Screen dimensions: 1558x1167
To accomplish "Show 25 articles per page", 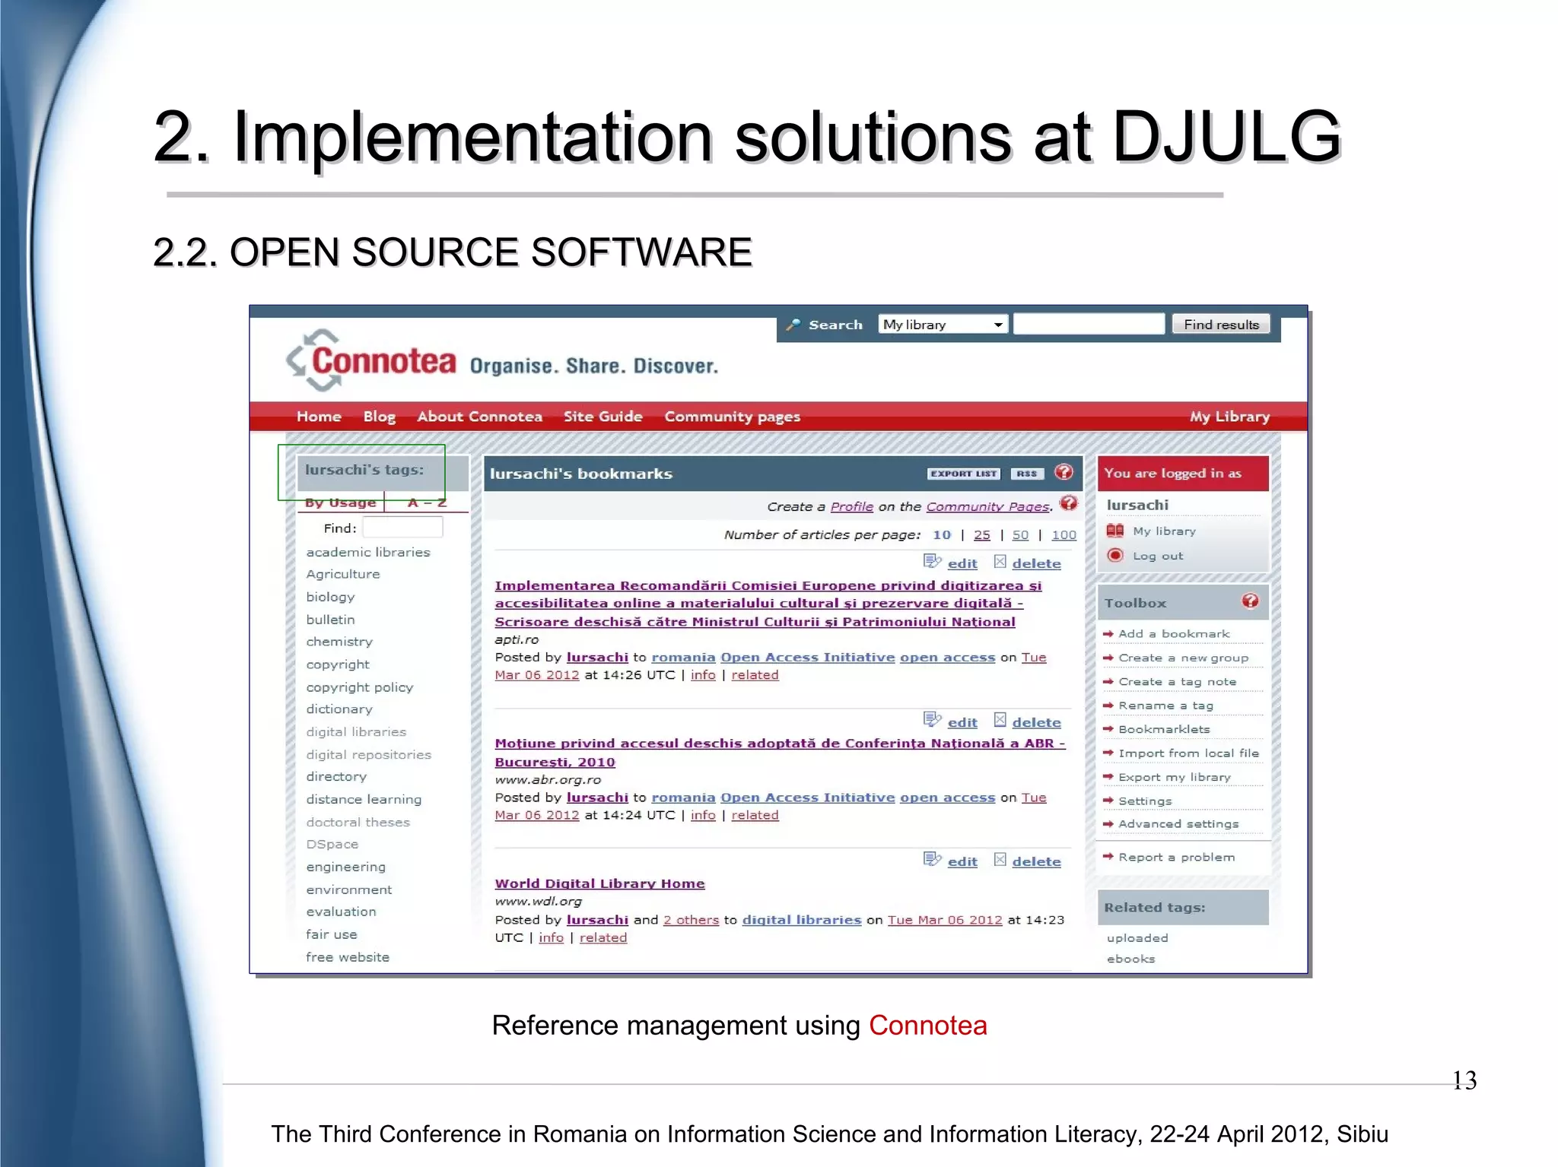I will (982, 534).
